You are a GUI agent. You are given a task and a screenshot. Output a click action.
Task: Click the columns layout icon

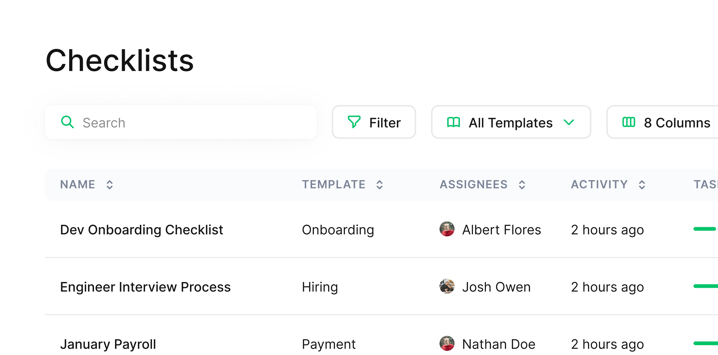[x=629, y=122]
